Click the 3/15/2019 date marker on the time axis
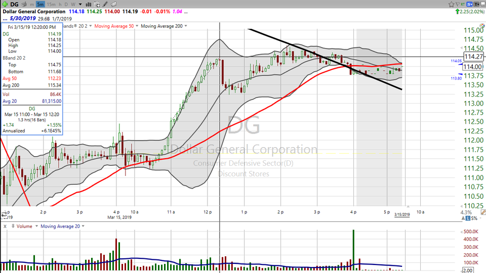This screenshot has height=273, width=486. (402, 214)
